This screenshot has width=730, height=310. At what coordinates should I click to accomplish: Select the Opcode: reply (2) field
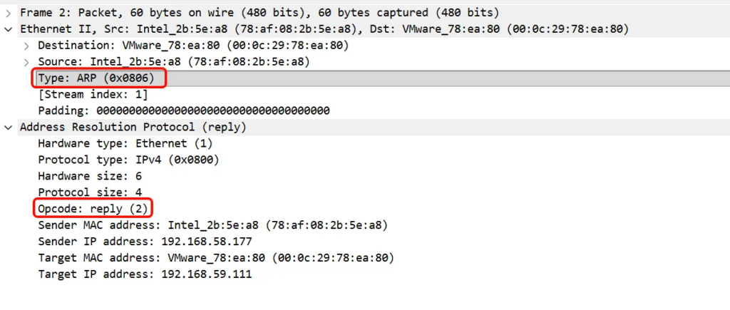[x=93, y=209]
